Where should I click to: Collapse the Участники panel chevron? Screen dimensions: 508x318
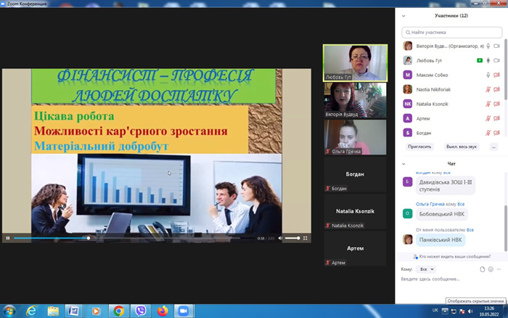(x=403, y=16)
